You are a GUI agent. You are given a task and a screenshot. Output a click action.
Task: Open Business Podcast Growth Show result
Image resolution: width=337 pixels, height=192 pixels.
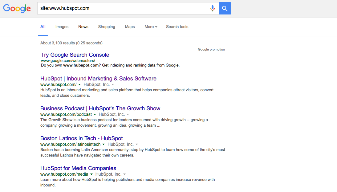(x=100, y=108)
